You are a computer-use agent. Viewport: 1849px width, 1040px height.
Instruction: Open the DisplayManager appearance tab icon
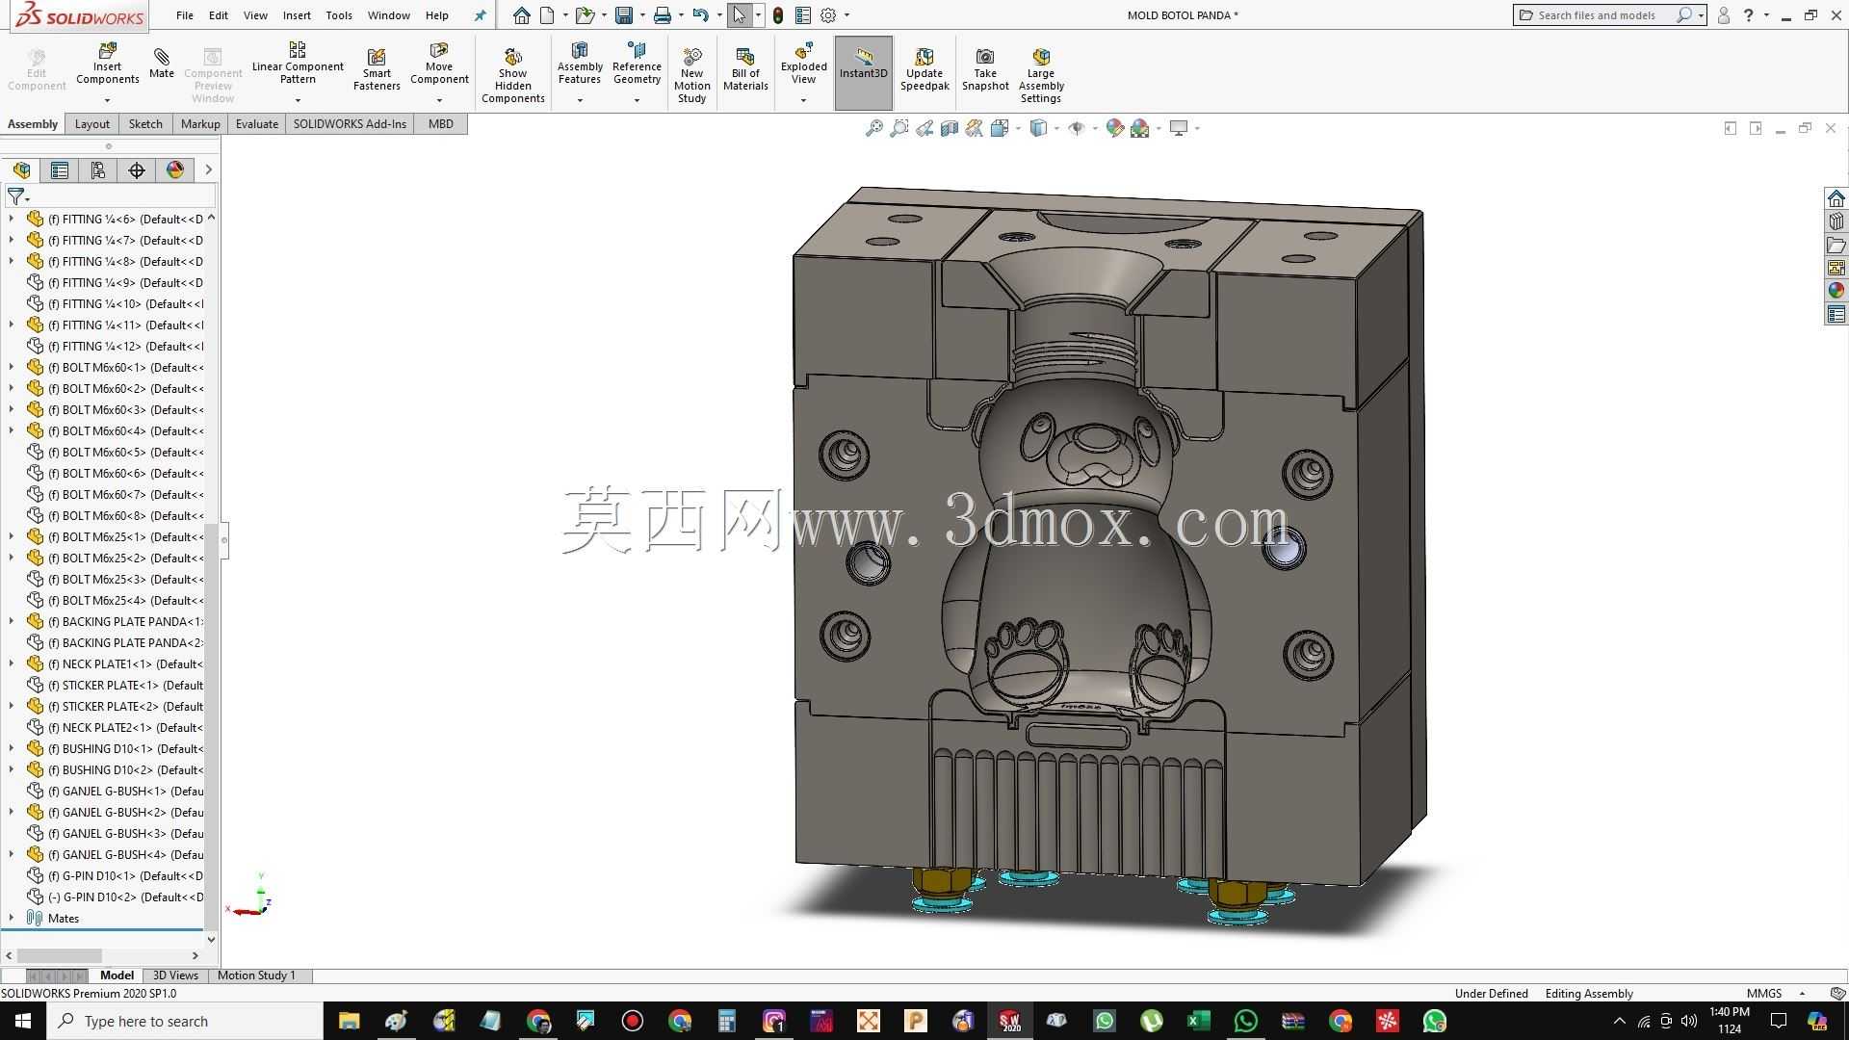pos(175,170)
